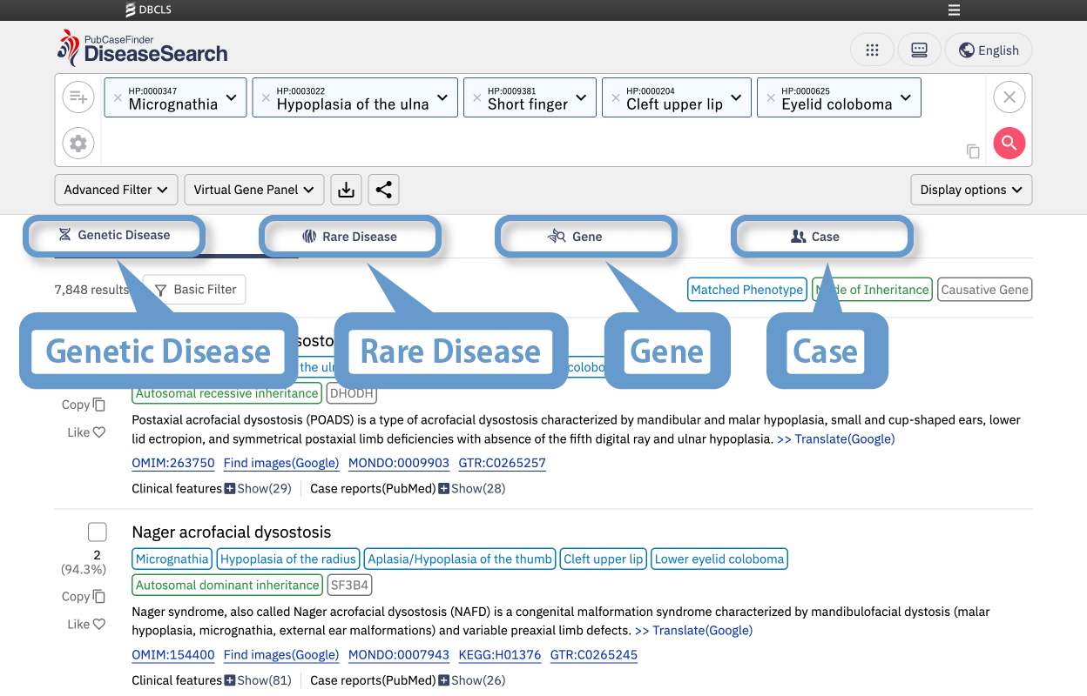Image resolution: width=1087 pixels, height=696 pixels.
Task: Click the red search magnifier button
Action: tap(1009, 143)
